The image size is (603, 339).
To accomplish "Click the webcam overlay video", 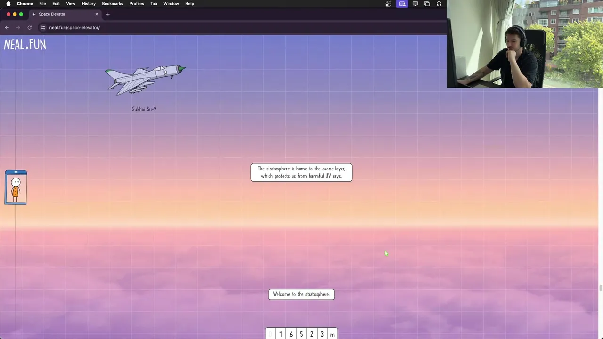I will pos(525,44).
